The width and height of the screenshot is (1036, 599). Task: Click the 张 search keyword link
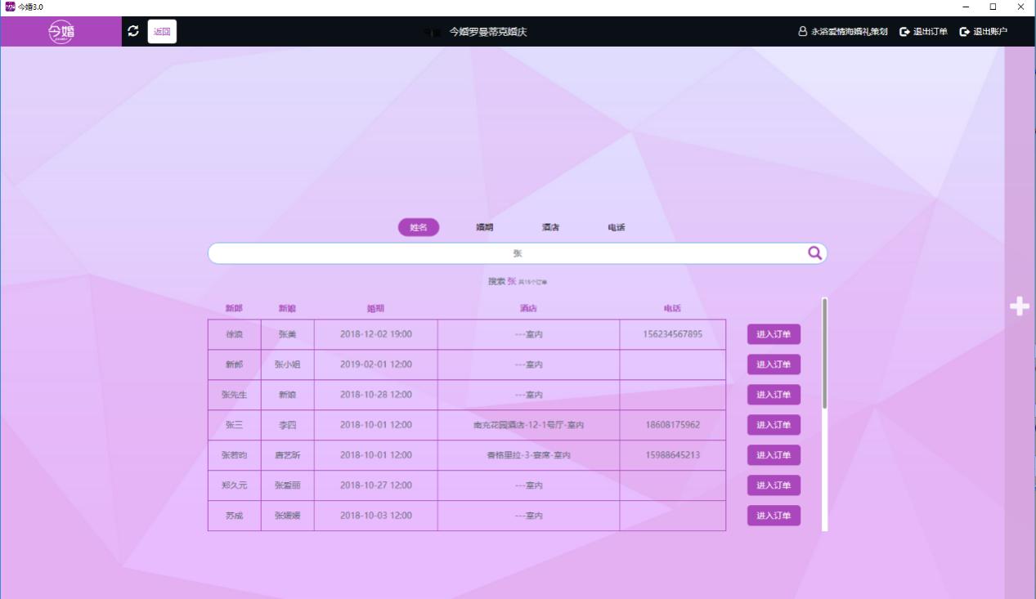click(510, 280)
